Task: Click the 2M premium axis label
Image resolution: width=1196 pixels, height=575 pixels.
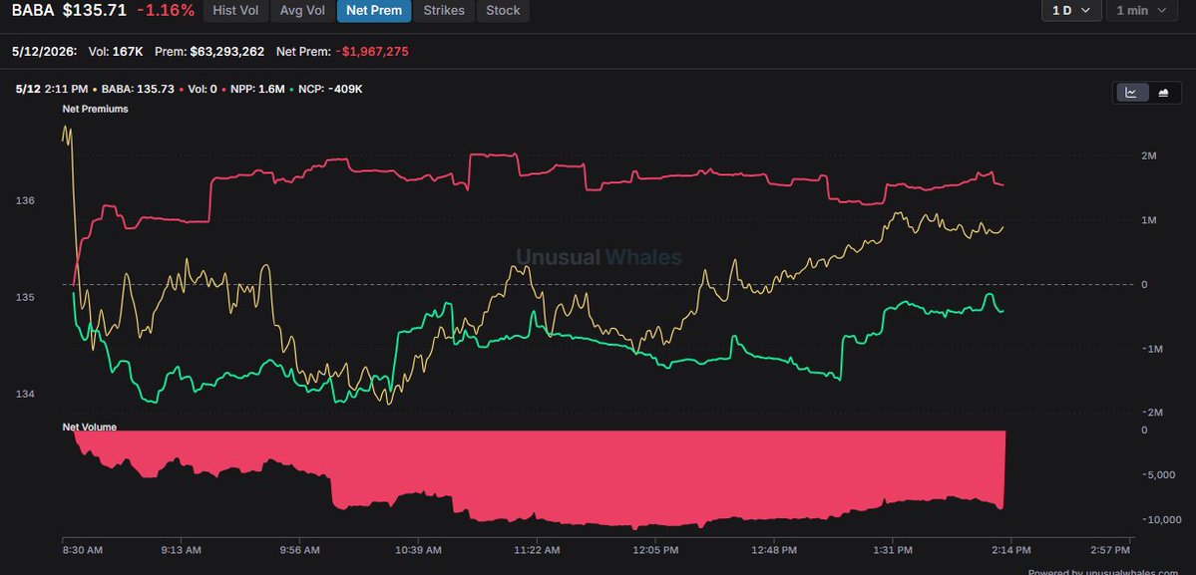Action: (1149, 155)
